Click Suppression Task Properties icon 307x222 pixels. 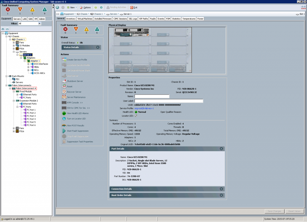point(64,142)
